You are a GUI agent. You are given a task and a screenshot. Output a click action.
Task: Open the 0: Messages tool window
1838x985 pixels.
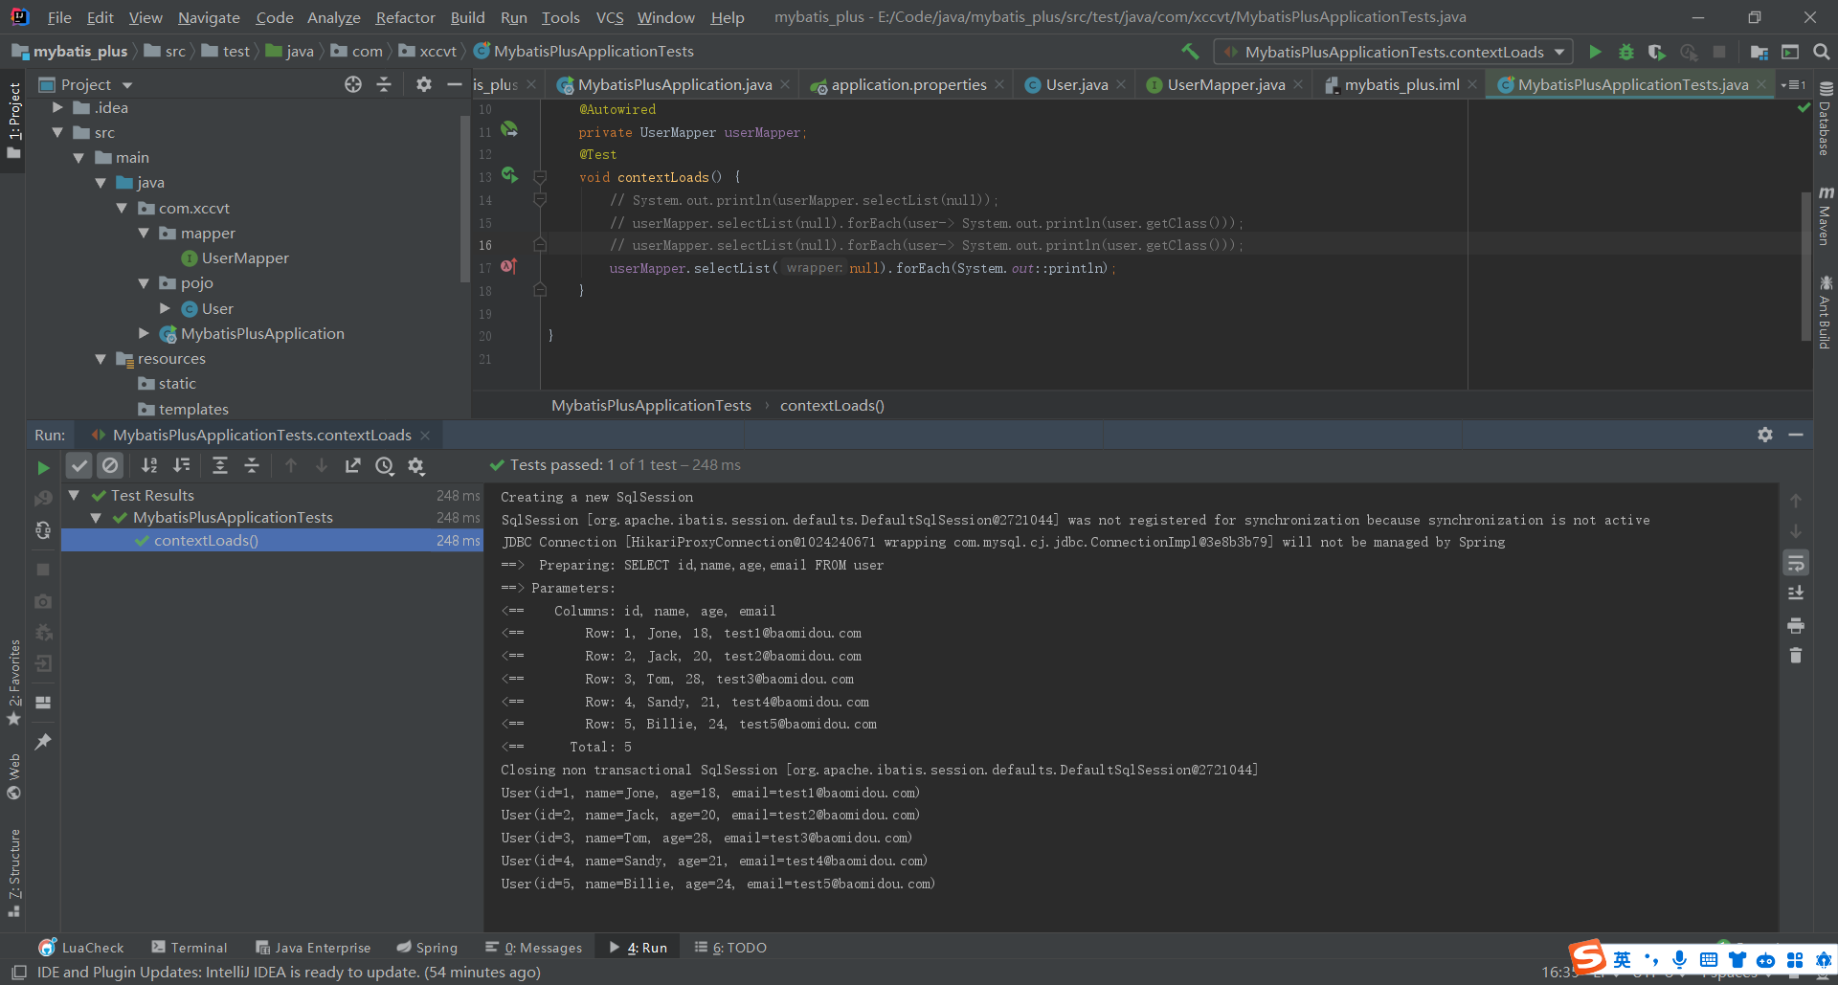pyautogui.click(x=534, y=948)
